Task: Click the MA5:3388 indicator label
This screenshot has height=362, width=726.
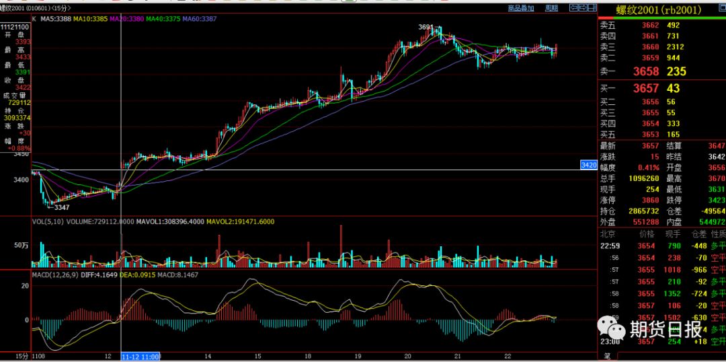Action: pyautogui.click(x=56, y=19)
